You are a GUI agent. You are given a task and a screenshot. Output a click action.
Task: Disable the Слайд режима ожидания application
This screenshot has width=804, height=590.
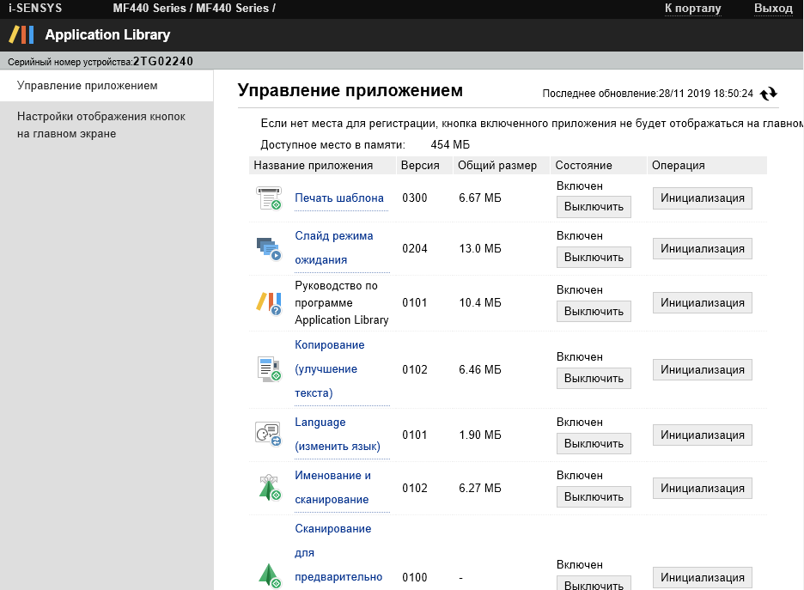pos(594,257)
